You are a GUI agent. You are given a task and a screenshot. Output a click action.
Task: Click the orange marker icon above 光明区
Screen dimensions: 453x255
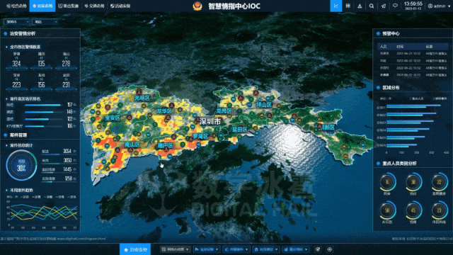pos(139,91)
